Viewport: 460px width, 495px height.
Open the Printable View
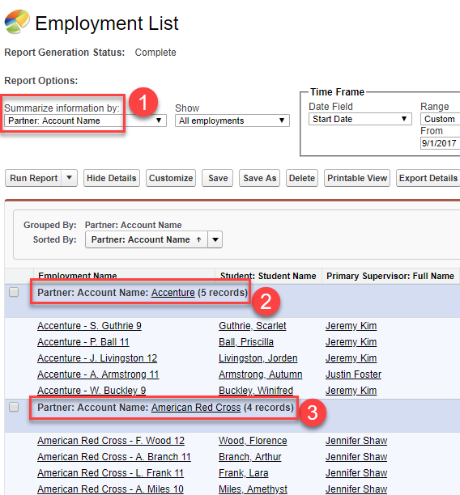[x=357, y=178]
